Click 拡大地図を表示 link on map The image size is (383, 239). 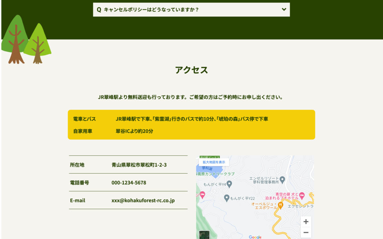(214, 162)
